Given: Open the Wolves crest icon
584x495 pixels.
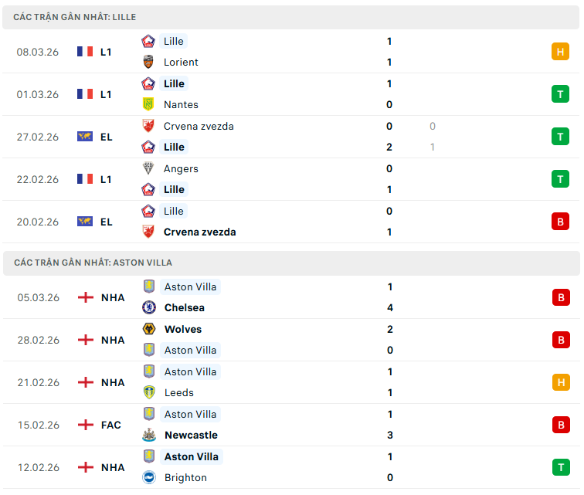Looking at the screenshot, I should click(149, 329).
